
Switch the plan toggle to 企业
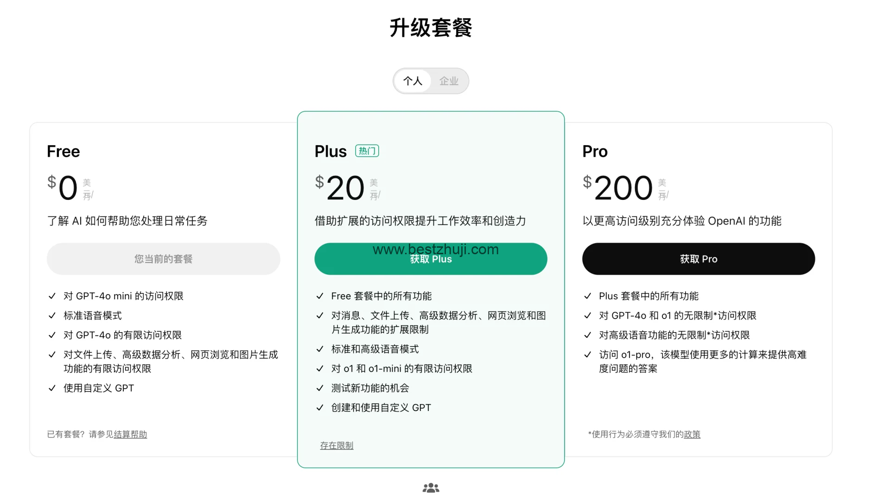point(448,81)
